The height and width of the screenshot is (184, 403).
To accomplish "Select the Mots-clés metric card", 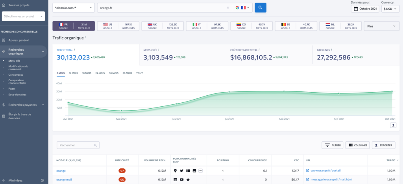I will [x=183, y=55].
